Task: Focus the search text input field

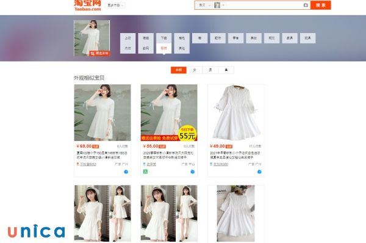Action: (x=264, y=5)
